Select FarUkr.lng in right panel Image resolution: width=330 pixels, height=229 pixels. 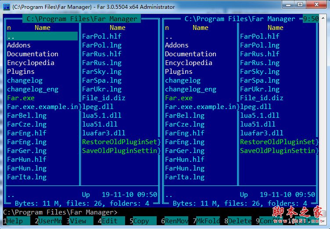click(260, 89)
